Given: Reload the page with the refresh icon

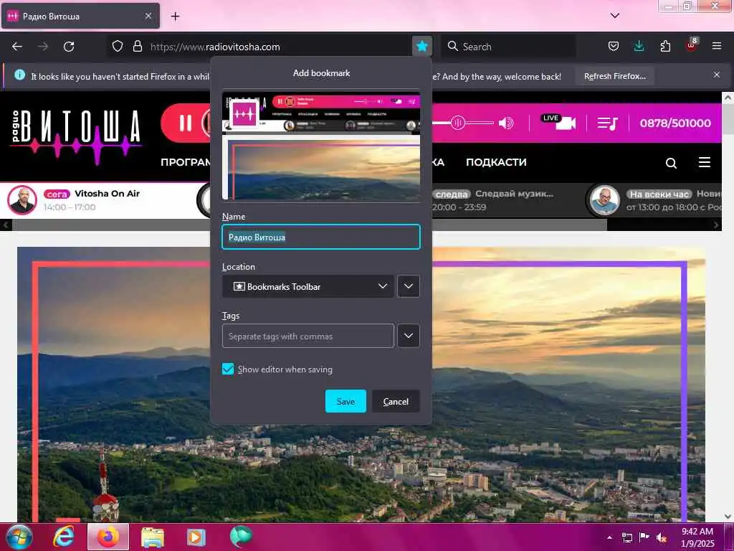Looking at the screenshot, I should (x=69, y=47).
